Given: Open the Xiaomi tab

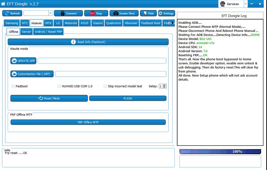Looking at the screenshot, I should pos(98,23).
